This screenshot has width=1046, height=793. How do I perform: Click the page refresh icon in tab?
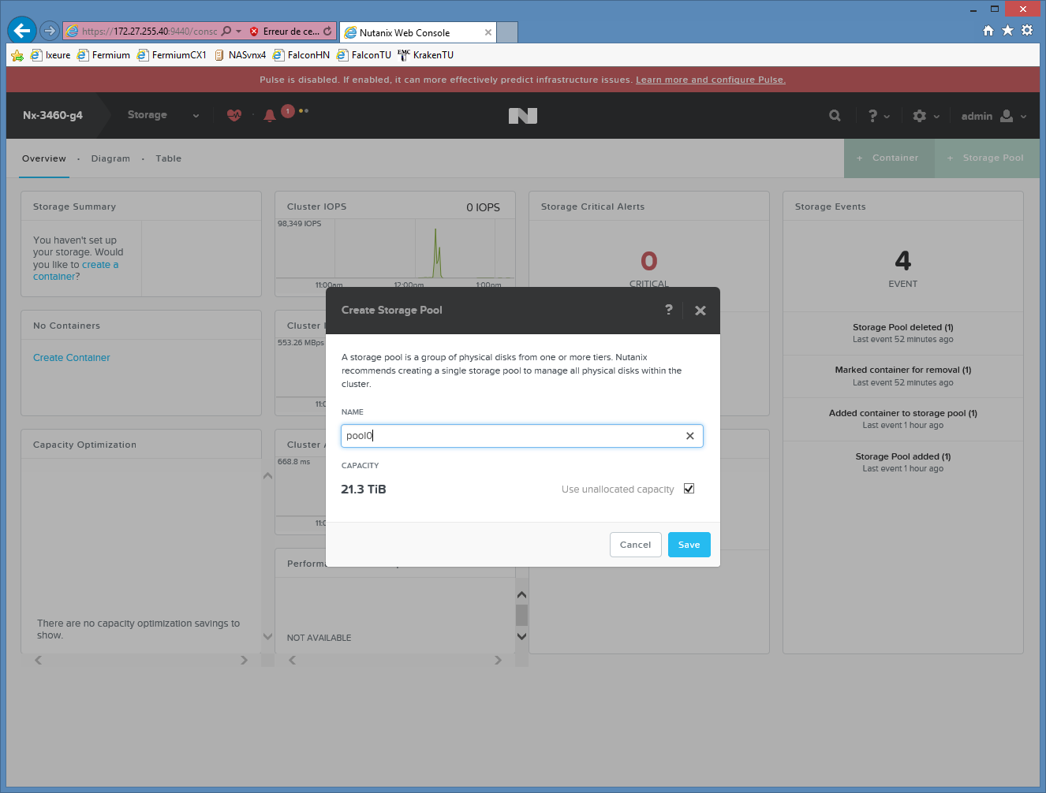(327, 32)
